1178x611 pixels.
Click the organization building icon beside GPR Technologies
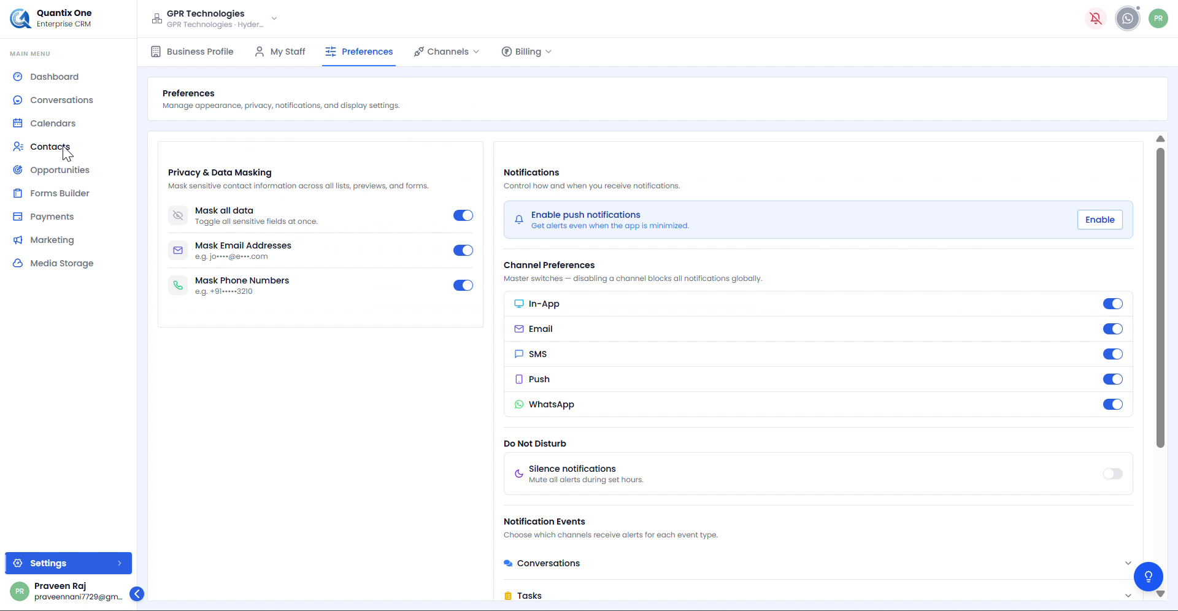157,18
